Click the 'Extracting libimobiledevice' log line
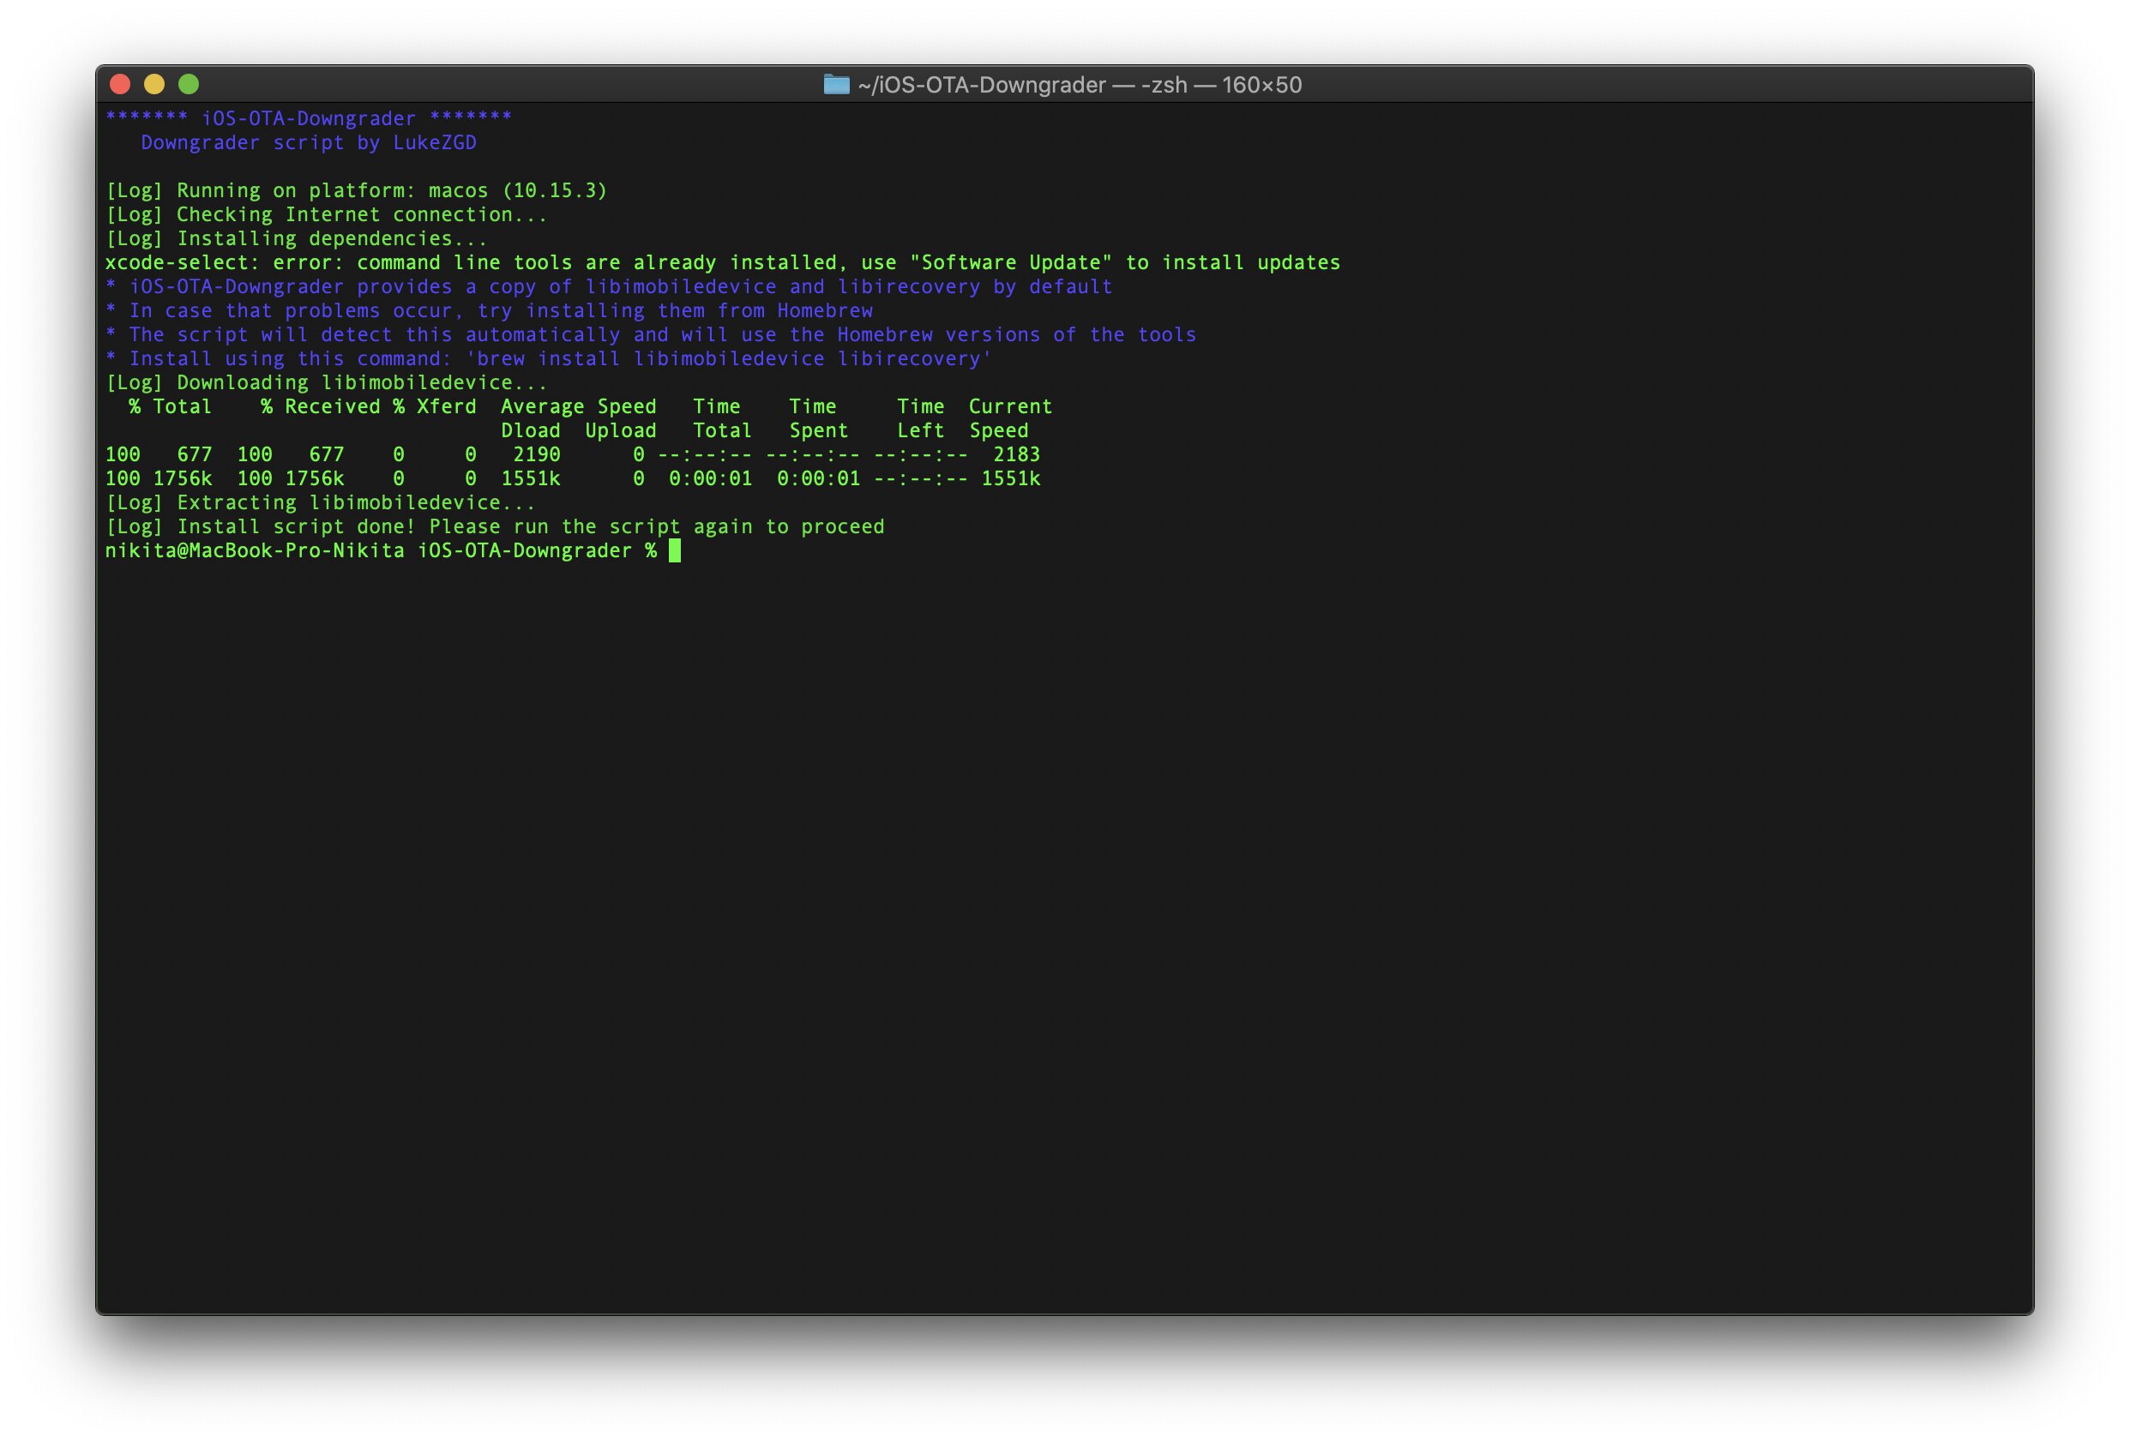The width and height of the screenshot is (2130, 1442). (x=320, y=503)
